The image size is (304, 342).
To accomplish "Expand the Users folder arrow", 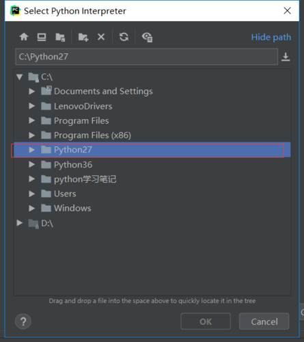I will click(x=32, y=194).
